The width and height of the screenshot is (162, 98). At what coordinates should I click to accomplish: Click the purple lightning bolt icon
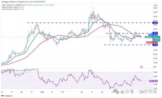pos(141,67)
